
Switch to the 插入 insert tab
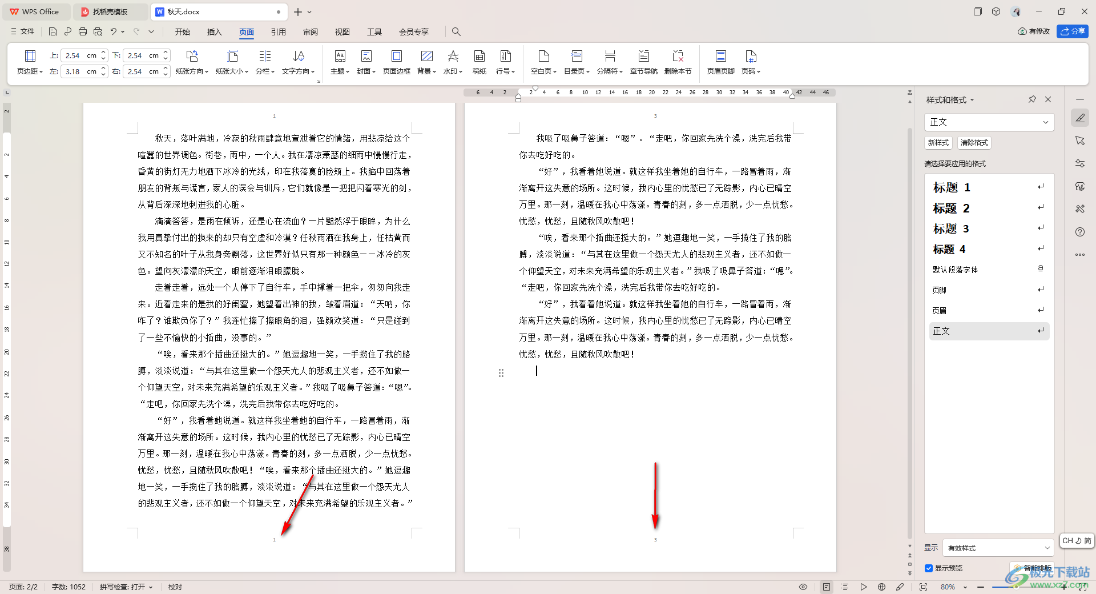coord(215,31)
